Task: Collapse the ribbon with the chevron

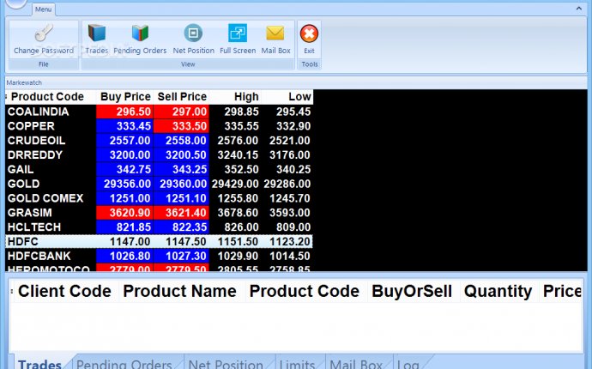Action: 579,9
